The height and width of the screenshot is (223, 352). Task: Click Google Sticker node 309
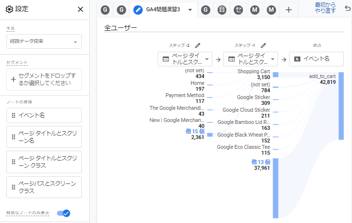point(254,100)
